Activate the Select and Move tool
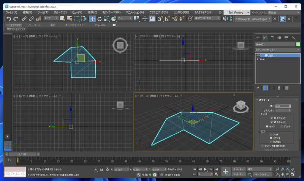The width and height of the screenshot is (304, 181). (x=92, y=19)
